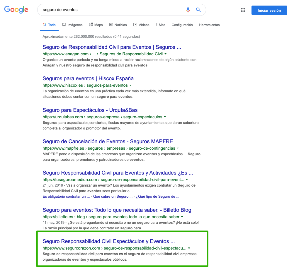The width and height of the screenshot is (294, 268).
Task: Expand dropdown arrow next to mapfre.es URL
Action: pyautogui.click(x=178, y=148)
